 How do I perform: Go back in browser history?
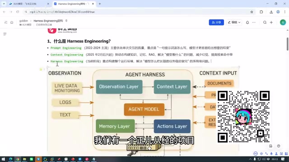coord(4,12)
